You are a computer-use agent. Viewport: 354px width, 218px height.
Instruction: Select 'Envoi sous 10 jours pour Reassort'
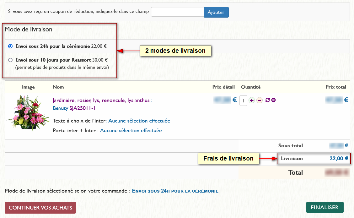click(x=10, y=60)
